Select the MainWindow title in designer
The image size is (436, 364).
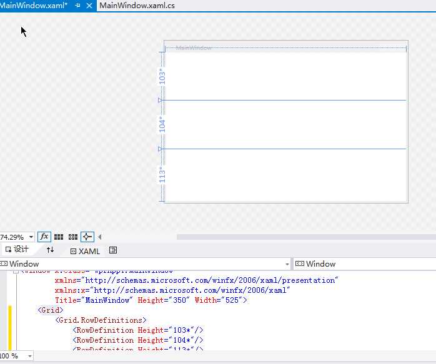point(194,48)
